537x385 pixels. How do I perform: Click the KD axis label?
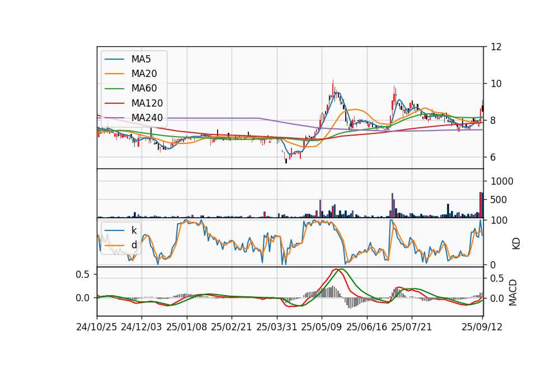pos(516,243)
